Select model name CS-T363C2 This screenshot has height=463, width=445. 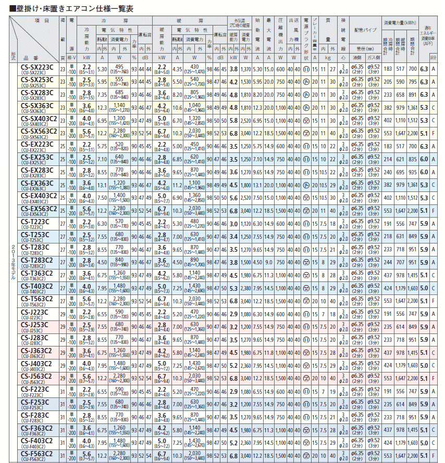click(36, 273)
